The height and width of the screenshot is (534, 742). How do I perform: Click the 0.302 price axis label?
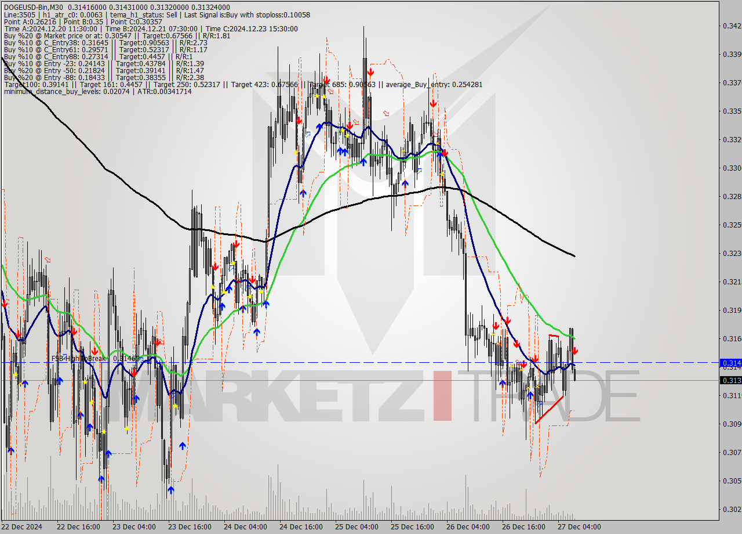tap(732, 509)
